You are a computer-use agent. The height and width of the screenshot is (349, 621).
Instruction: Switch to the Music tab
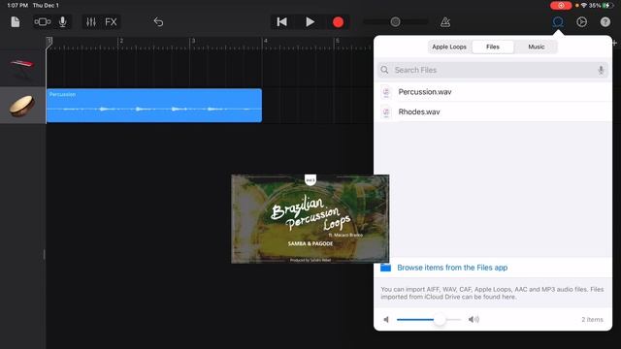pos(537,47)
